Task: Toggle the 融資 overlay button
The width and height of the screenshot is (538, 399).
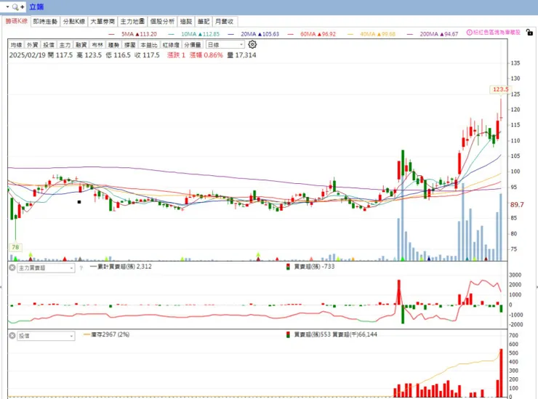Action: click(81, 45)
